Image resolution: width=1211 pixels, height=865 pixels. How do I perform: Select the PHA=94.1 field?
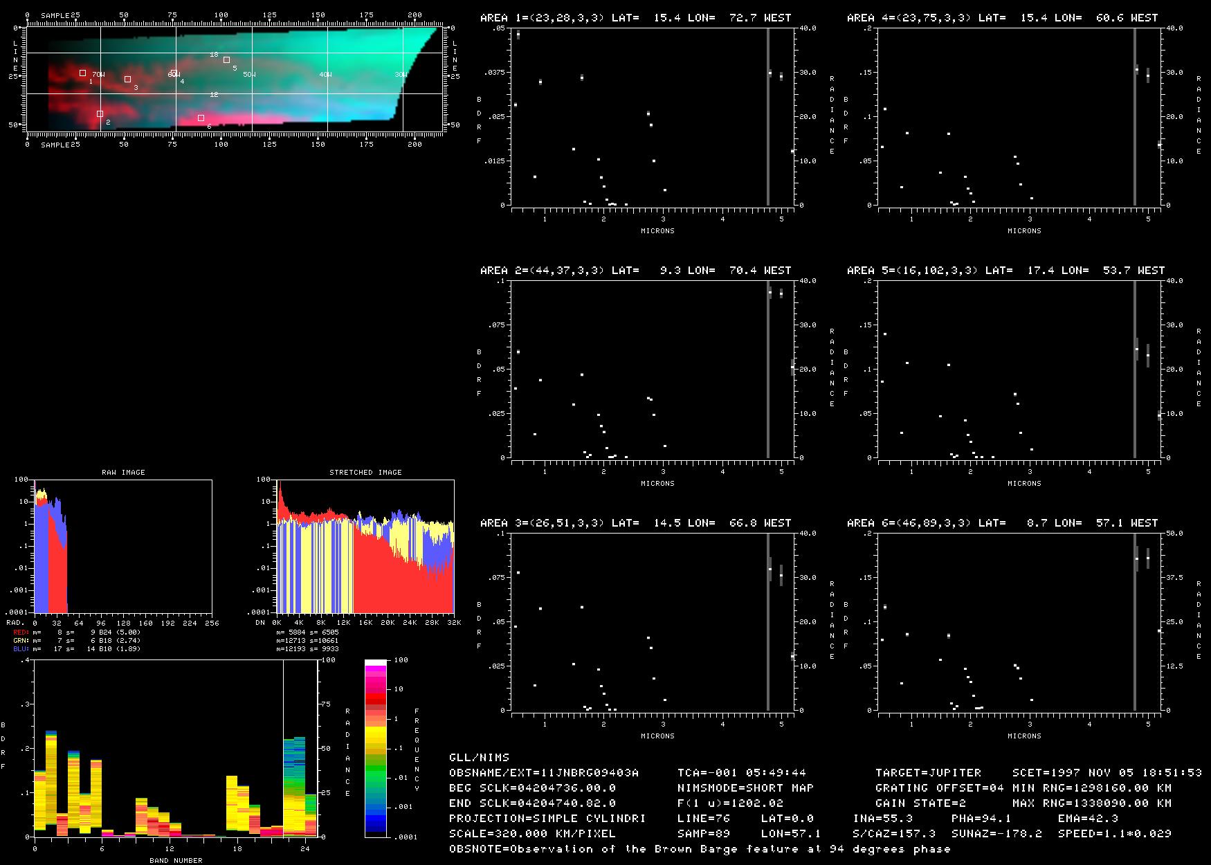981,819
